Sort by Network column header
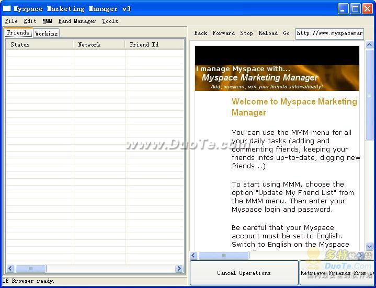The image size is (376, 288). coord(99,44)
